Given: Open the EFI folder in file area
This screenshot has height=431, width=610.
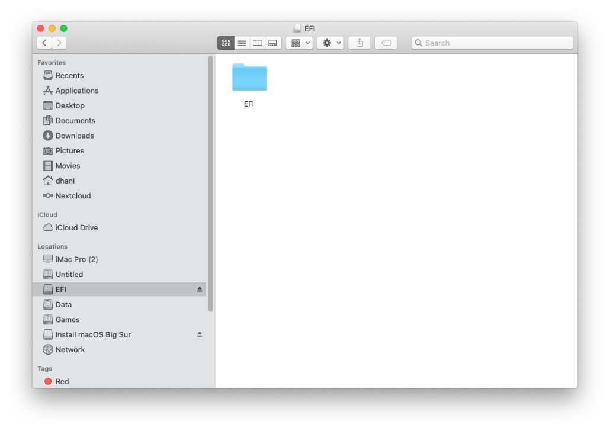Looking at the screenshot, I should [x=249, y=79].
